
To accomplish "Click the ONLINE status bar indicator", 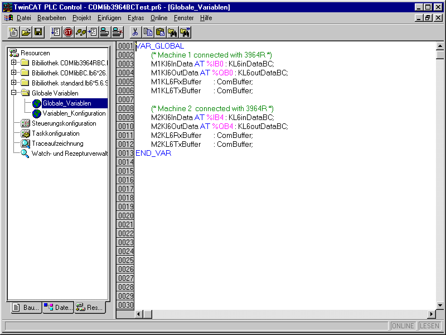I will click(403, 326).
